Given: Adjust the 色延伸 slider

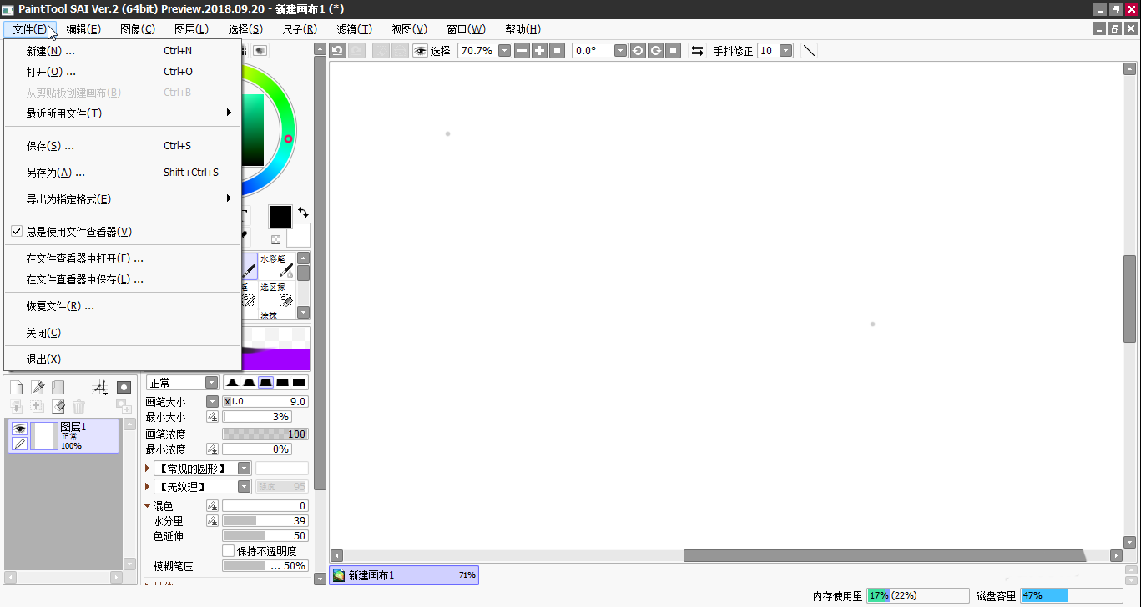Looking at the screenshot, I should tap(265, 536).
